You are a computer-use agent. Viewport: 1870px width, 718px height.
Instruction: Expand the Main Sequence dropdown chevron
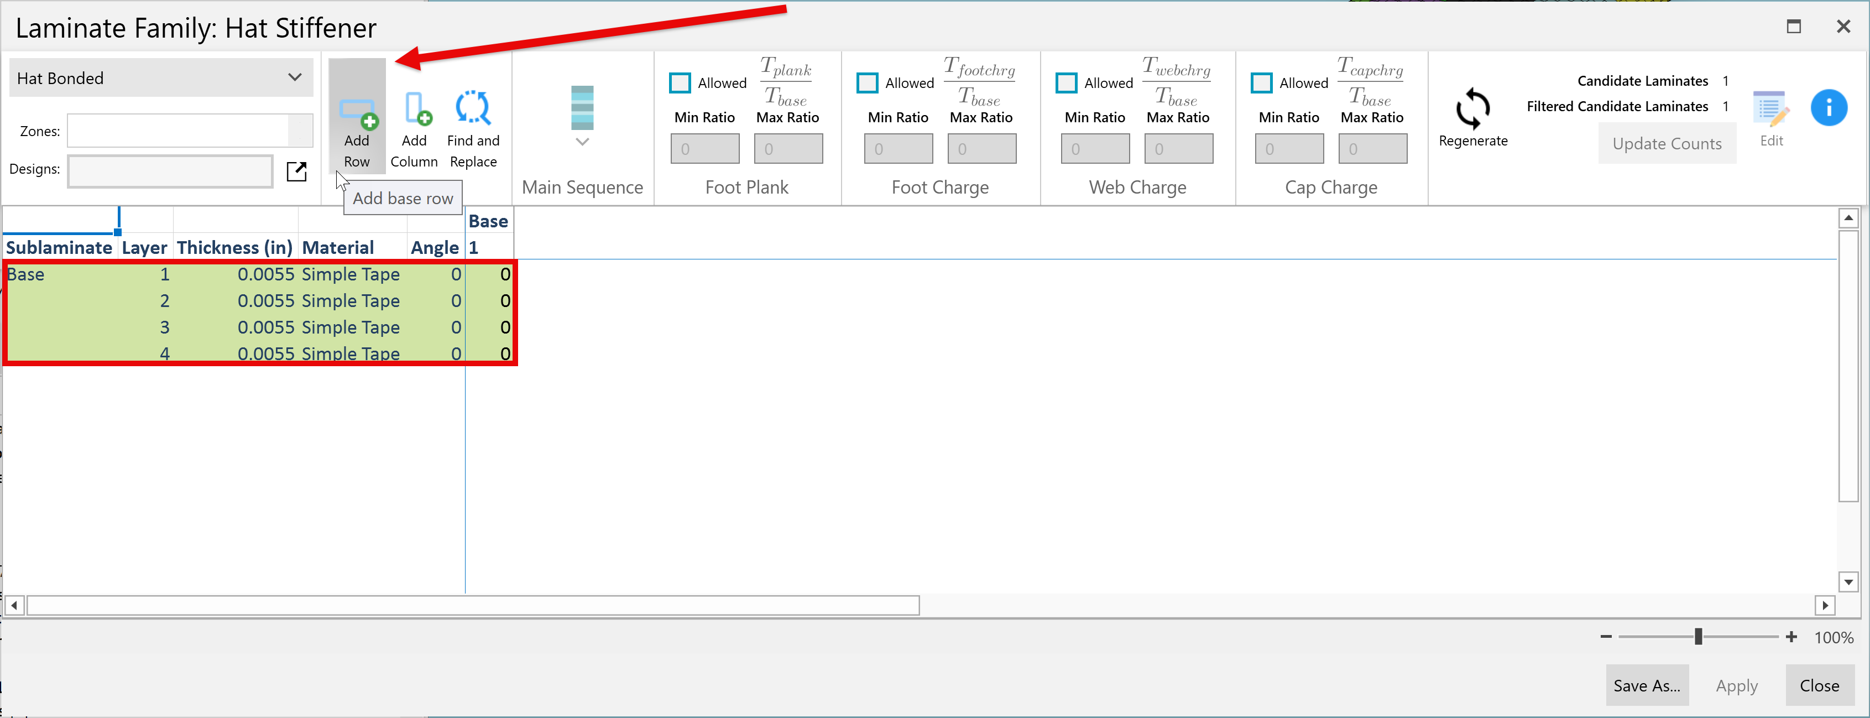click(582, 142)
